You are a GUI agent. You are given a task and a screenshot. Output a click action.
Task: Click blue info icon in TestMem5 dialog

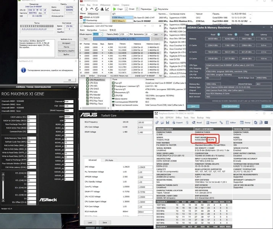24,70
